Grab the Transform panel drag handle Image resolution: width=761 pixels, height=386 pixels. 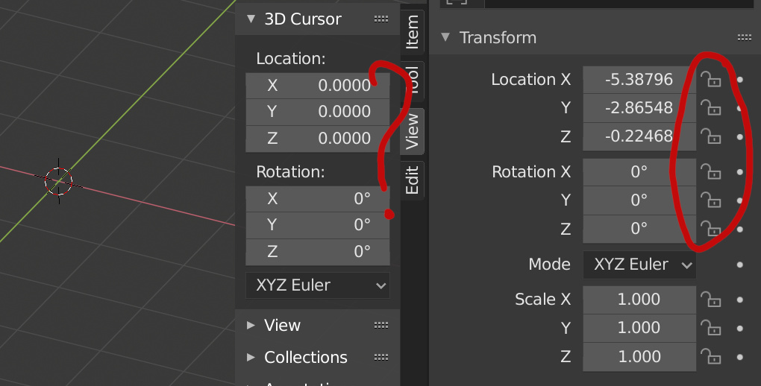[744, 37]
